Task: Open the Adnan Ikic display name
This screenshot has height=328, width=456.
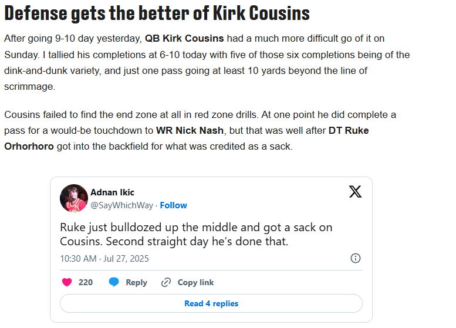Action: [112, 192]
